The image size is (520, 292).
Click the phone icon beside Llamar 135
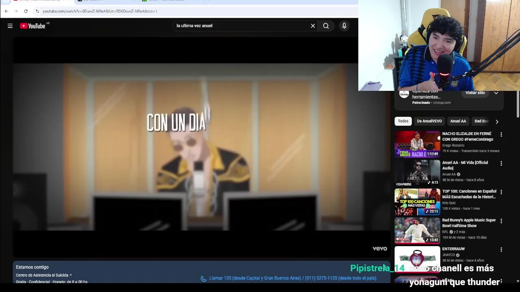coord(203,279)
